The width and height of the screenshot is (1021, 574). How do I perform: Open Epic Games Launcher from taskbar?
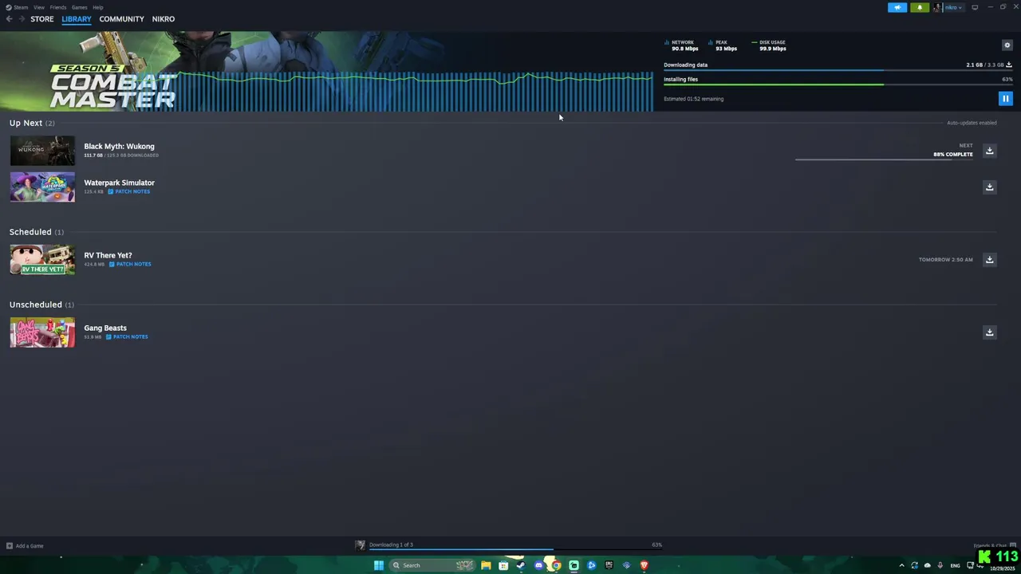(609, 565)
